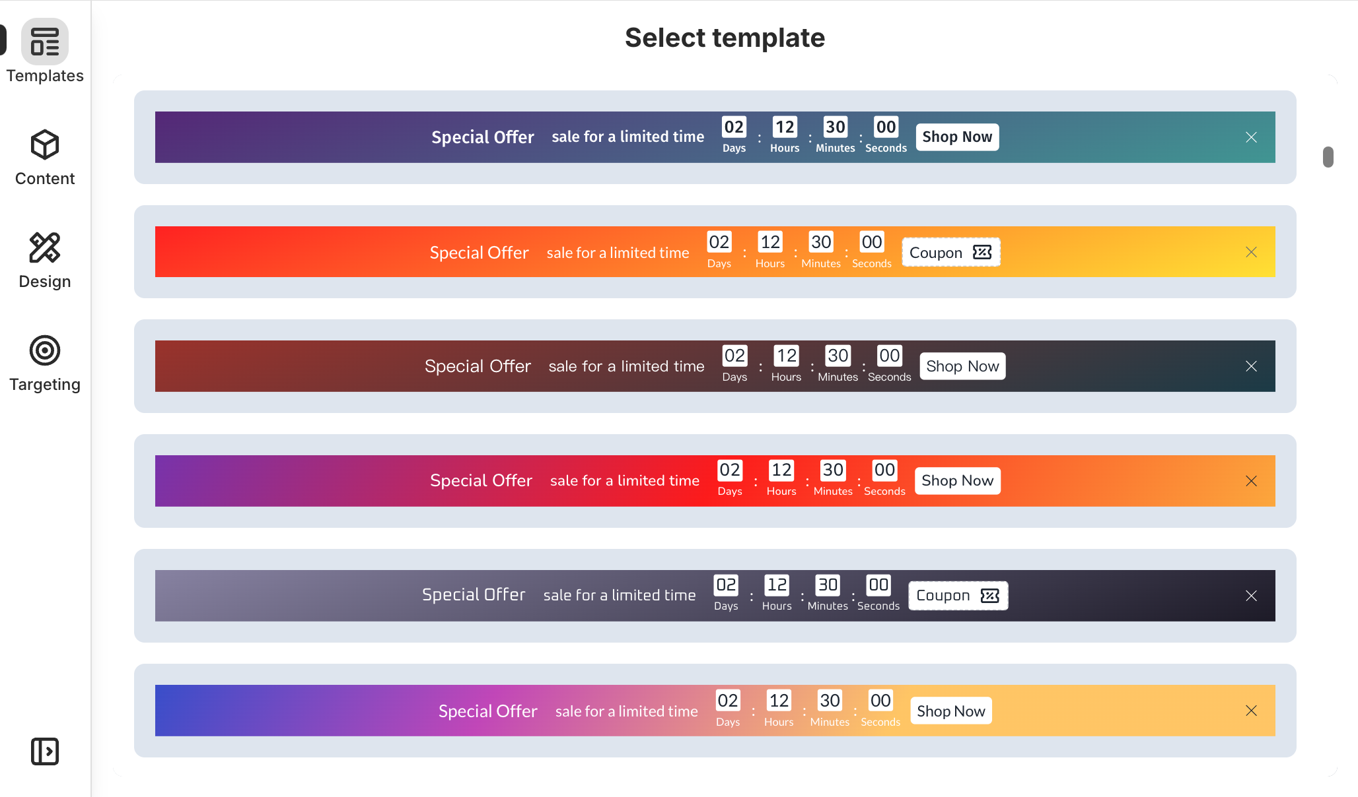
Task: Toggle the sidebar panel collapse icon
Action: pyautogui.click(x=45, y=751)
